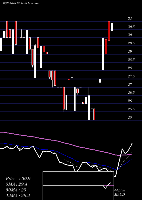Click the 25 price axis label
142x200 pixels.
click(130, 117)
